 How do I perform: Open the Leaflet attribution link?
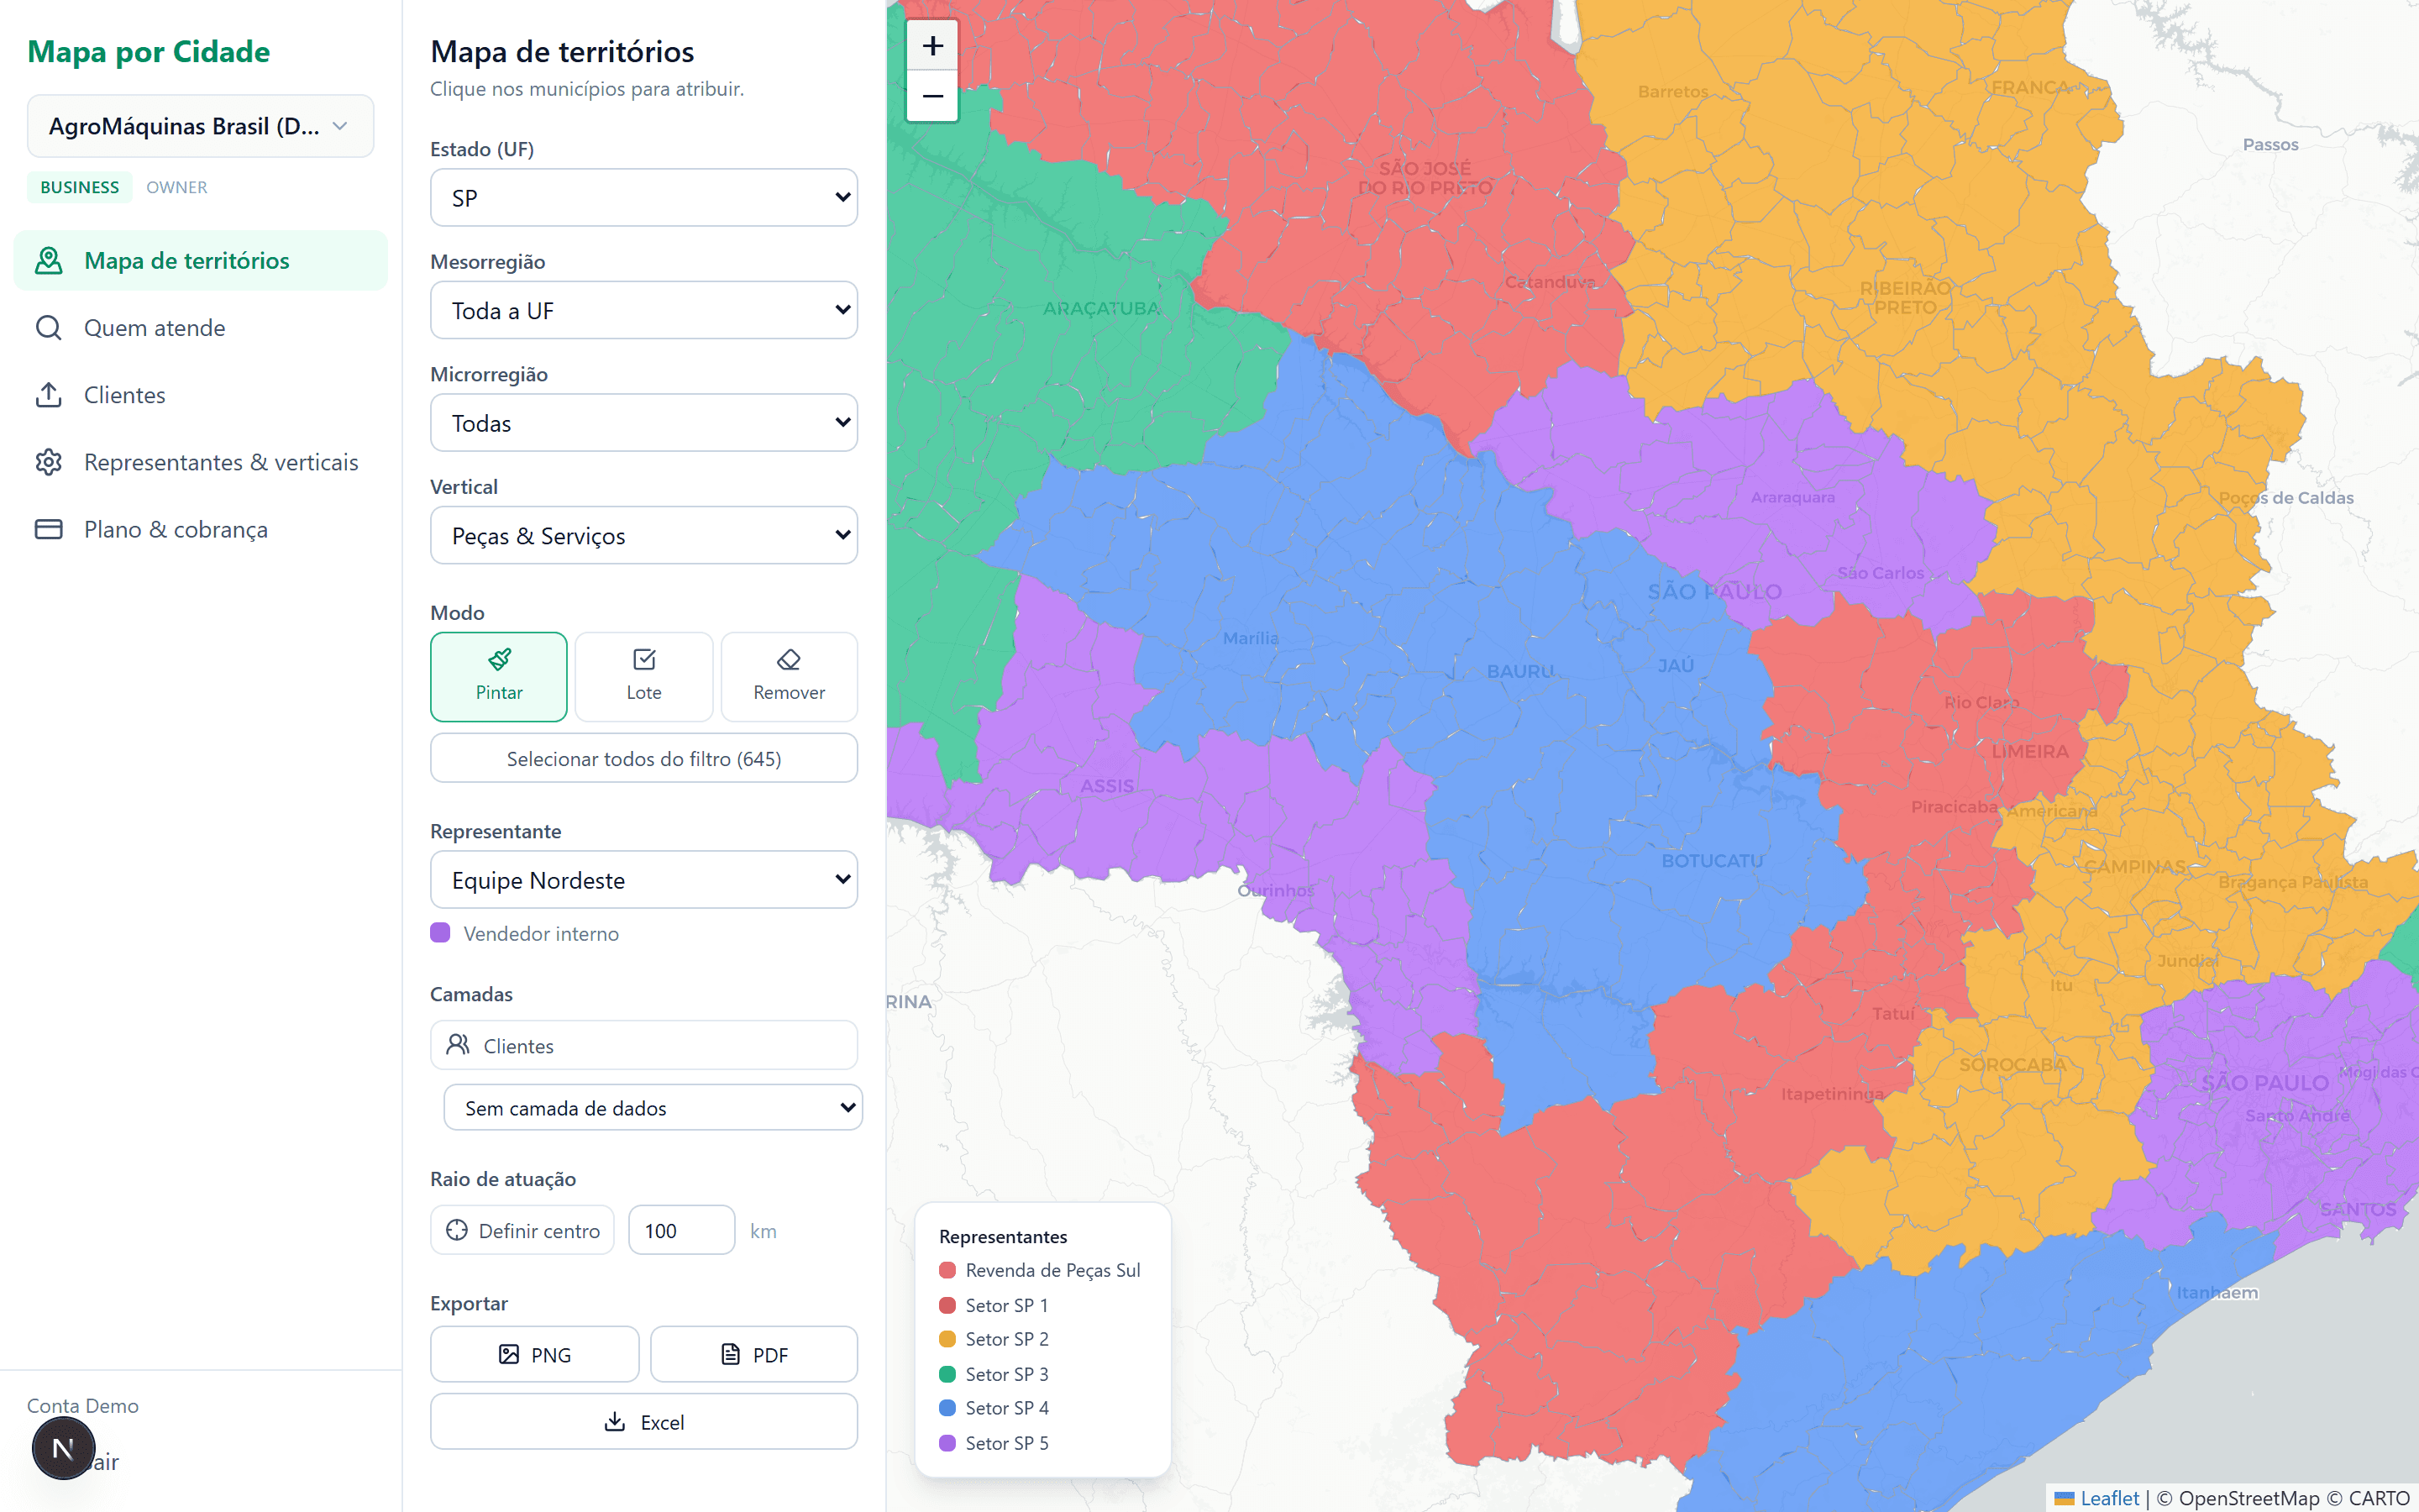click(2109, 1498)
